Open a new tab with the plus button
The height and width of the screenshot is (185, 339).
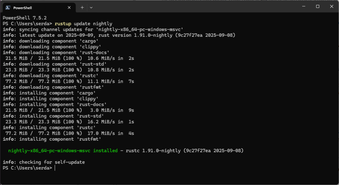pos(82,8)
